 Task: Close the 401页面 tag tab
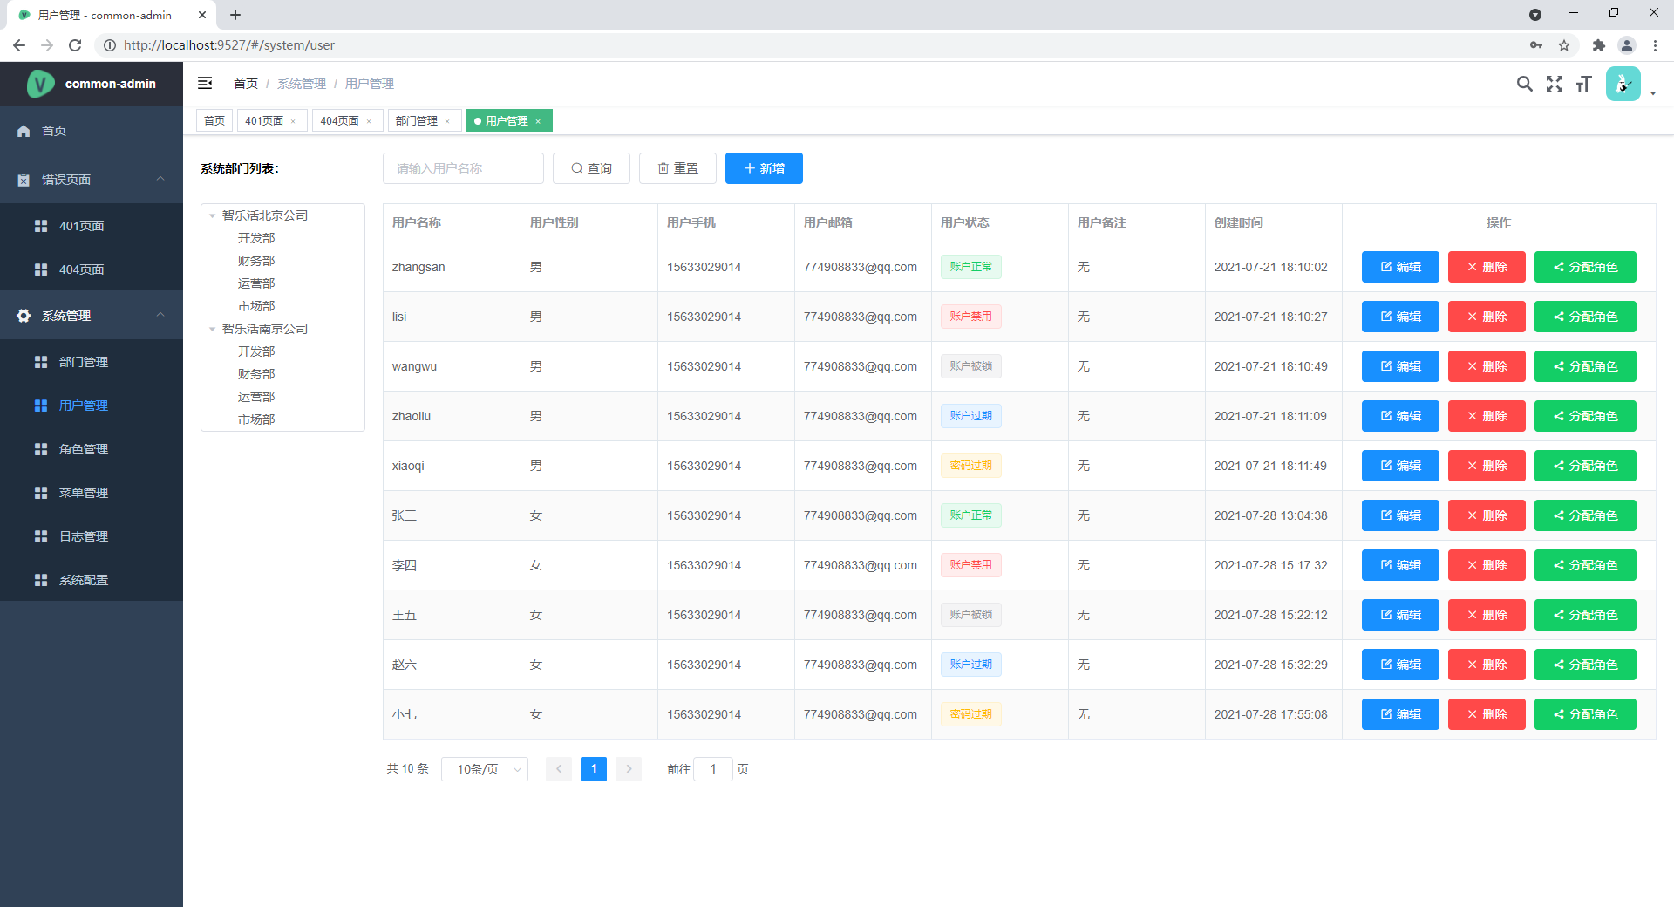pyautogui.click(x=293, y=121)
